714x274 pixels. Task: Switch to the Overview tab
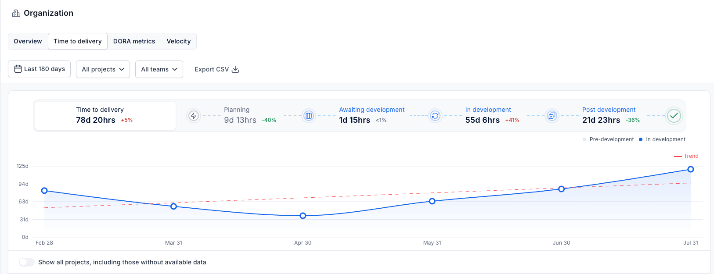coord(28,41)
